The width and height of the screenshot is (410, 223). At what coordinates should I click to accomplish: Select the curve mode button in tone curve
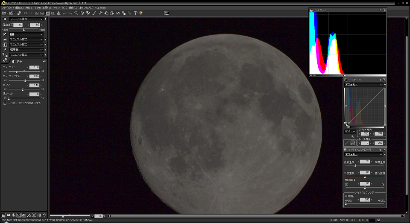(353, 143)
